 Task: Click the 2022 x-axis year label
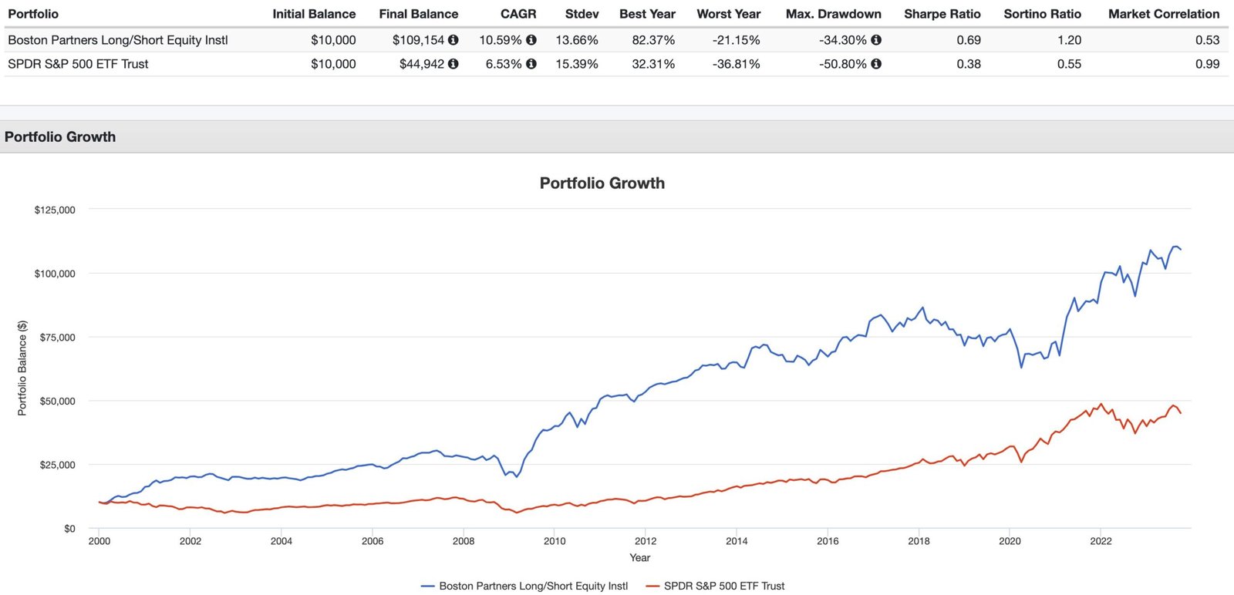point(1101,541)
